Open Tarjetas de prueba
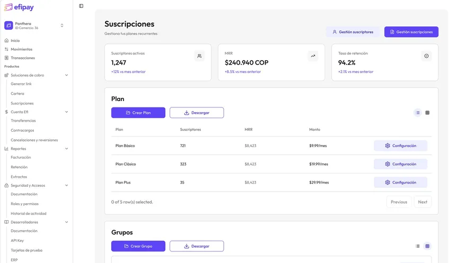 pos(27,250)
